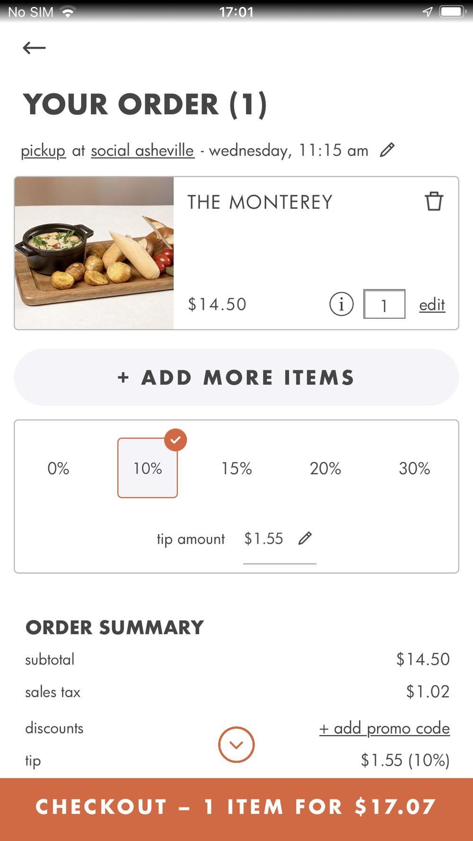Open the add promo code link
The image size is (473, 841).
point(385,728)
